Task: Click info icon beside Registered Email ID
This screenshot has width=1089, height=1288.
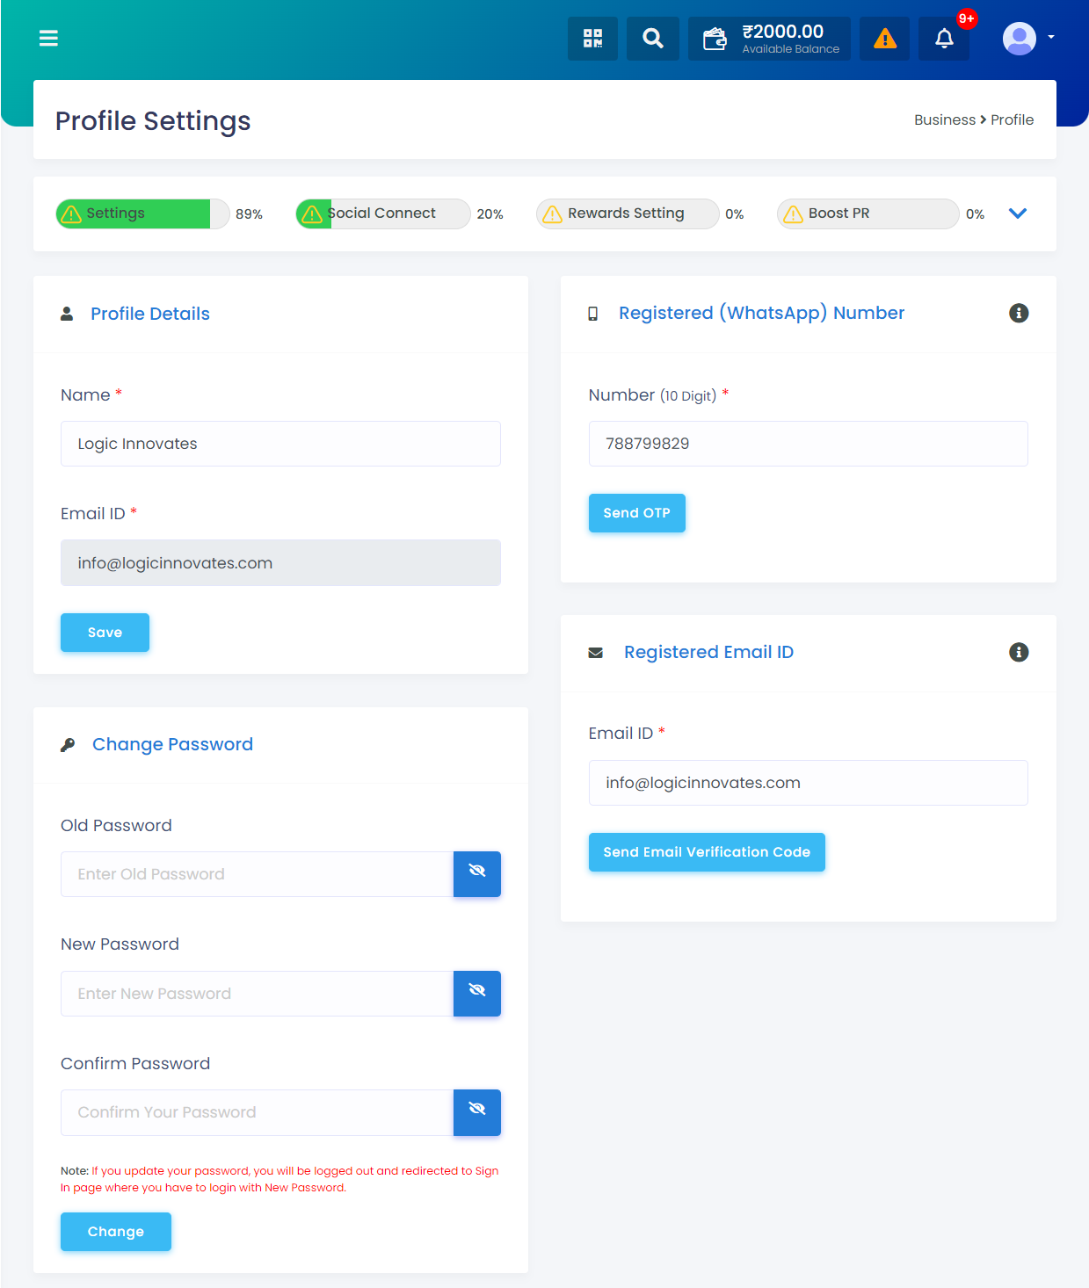Action: pyautogui.click(x=1019, y=652)
